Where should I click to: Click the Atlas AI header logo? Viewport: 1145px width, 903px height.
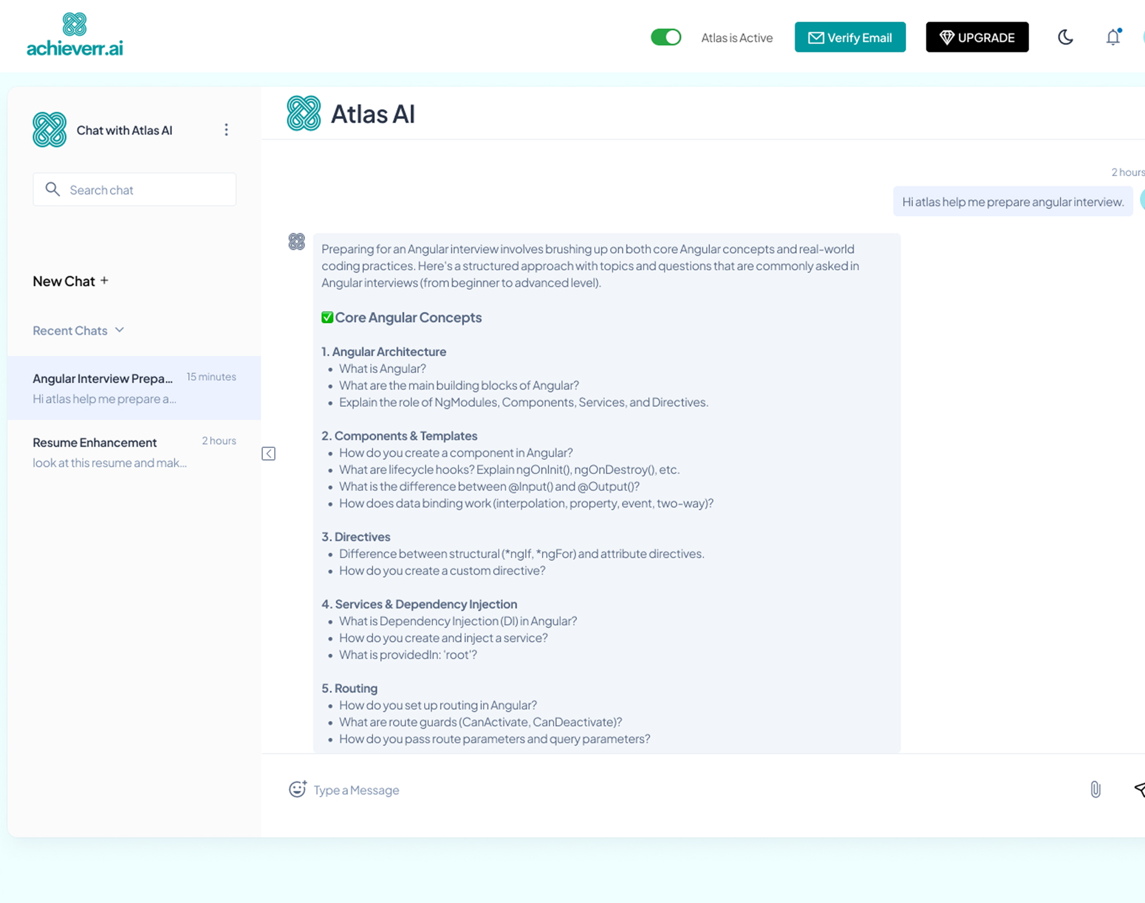(304, 113)
